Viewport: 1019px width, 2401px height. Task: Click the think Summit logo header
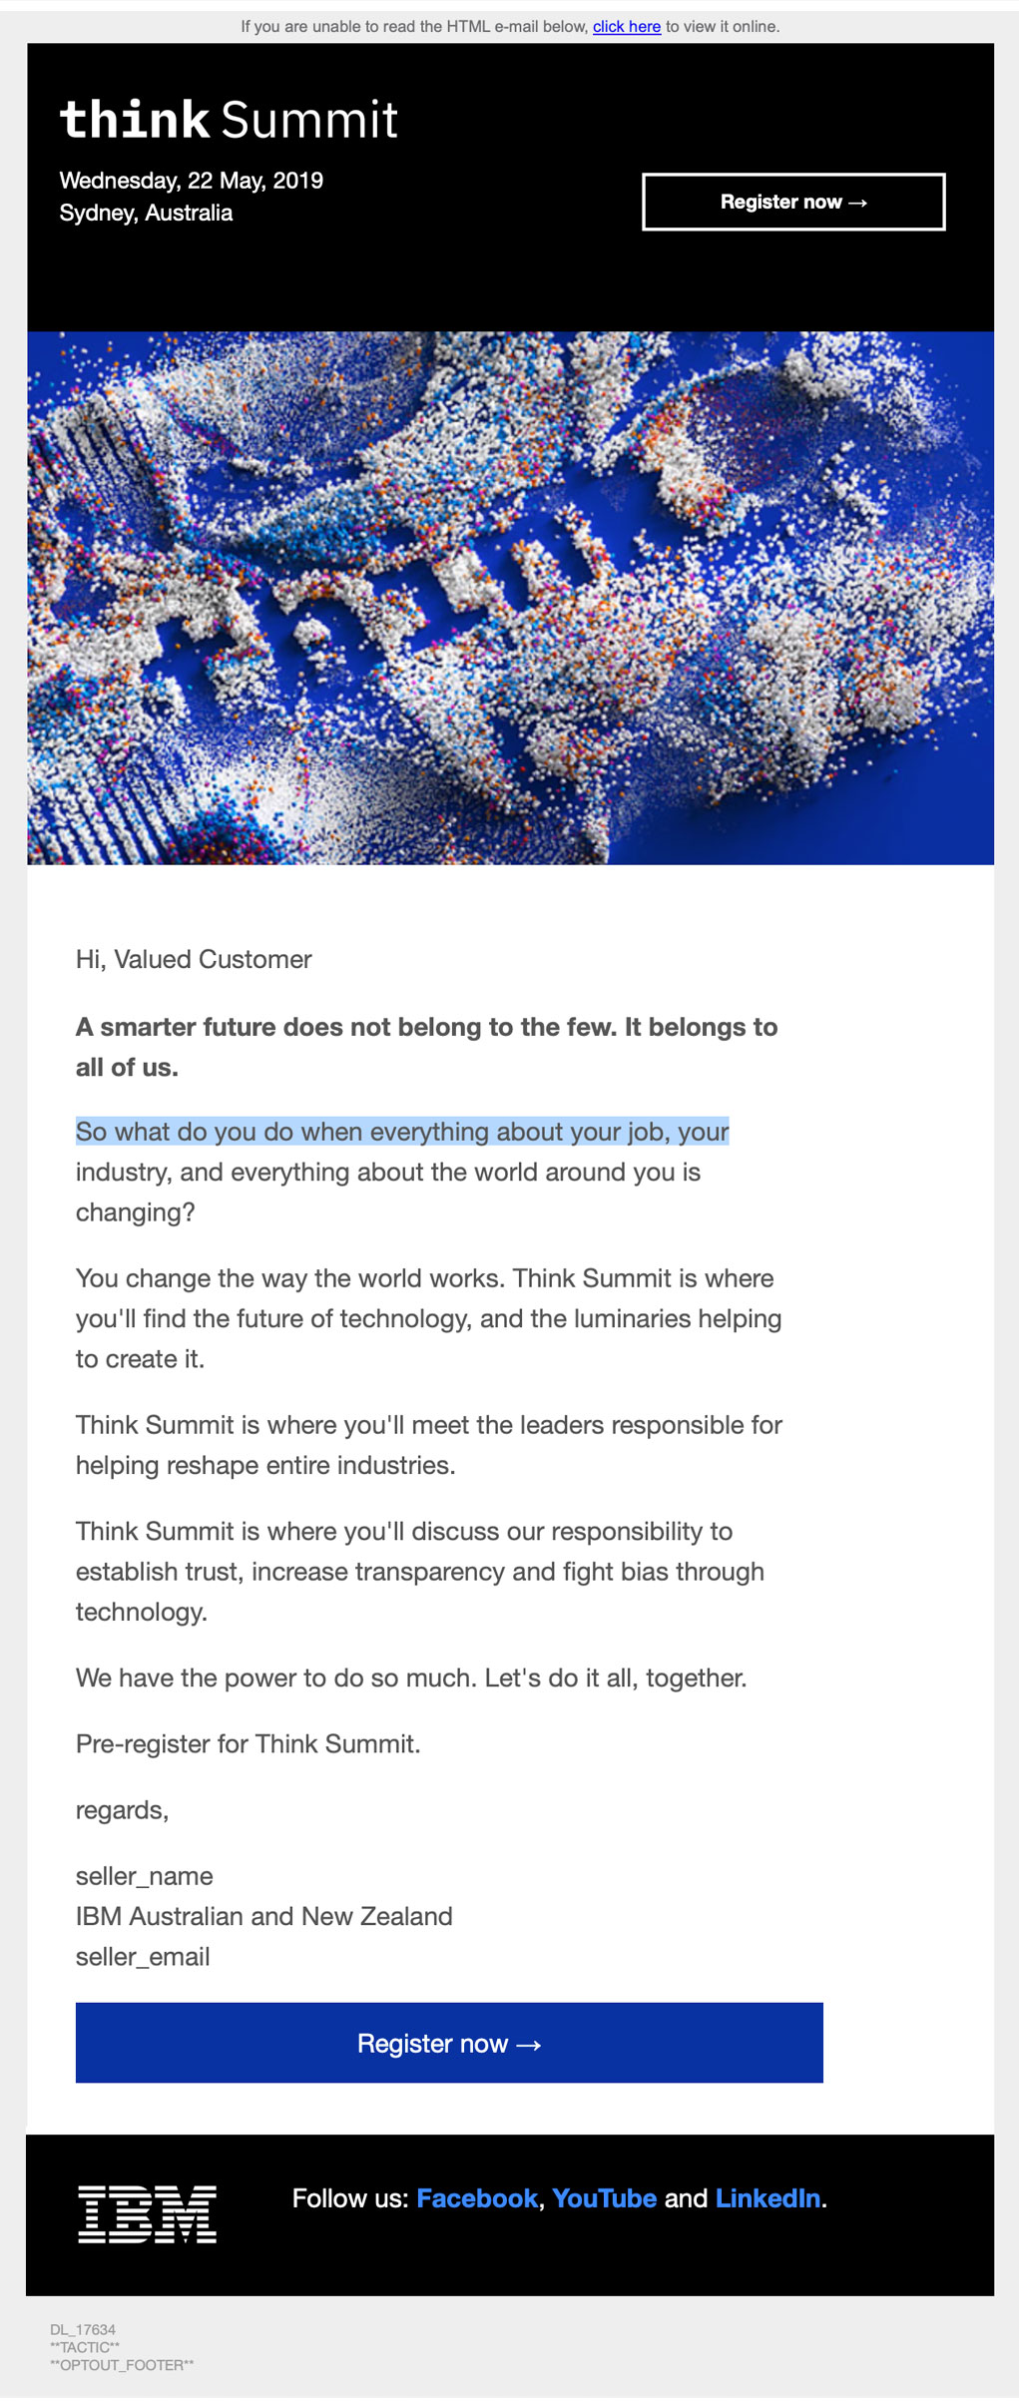(x=229, y=120)
